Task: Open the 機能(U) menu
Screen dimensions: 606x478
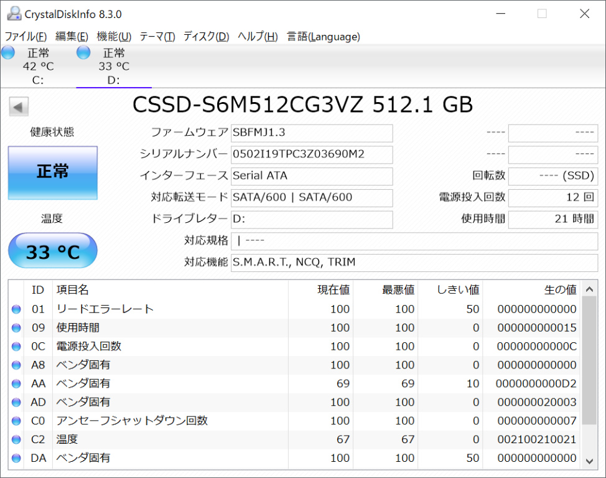Action: [x=114, y=37]
